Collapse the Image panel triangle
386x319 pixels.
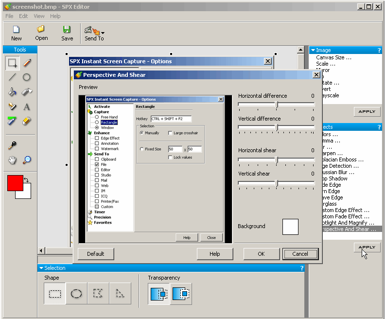tap(313, 50)
